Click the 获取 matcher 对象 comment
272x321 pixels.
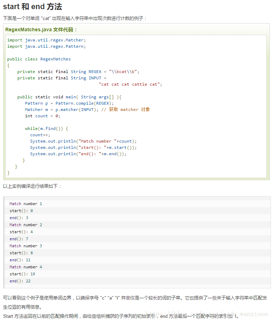click(x=125, y=110)
